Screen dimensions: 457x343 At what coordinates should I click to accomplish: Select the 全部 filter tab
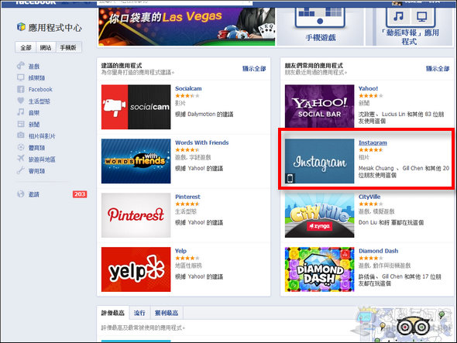(x=26, y=47)
